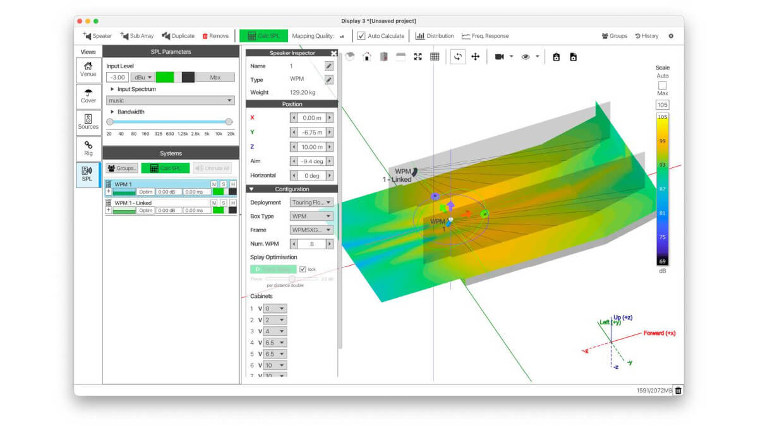This screenshot has width=758, height=426.
Task: Open the Num. WPM dropdown
Action: (311, 244)
